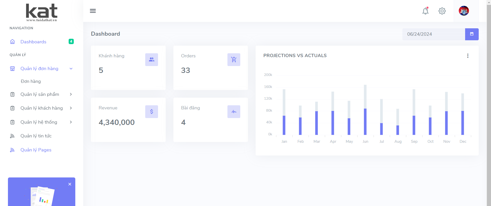The image size is (491, 206).
Task: Click the Jun bar in the chart
Action: tap(365, 110)
